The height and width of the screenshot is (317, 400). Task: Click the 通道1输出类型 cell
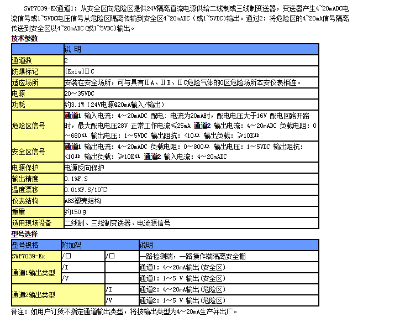[34, 273]
